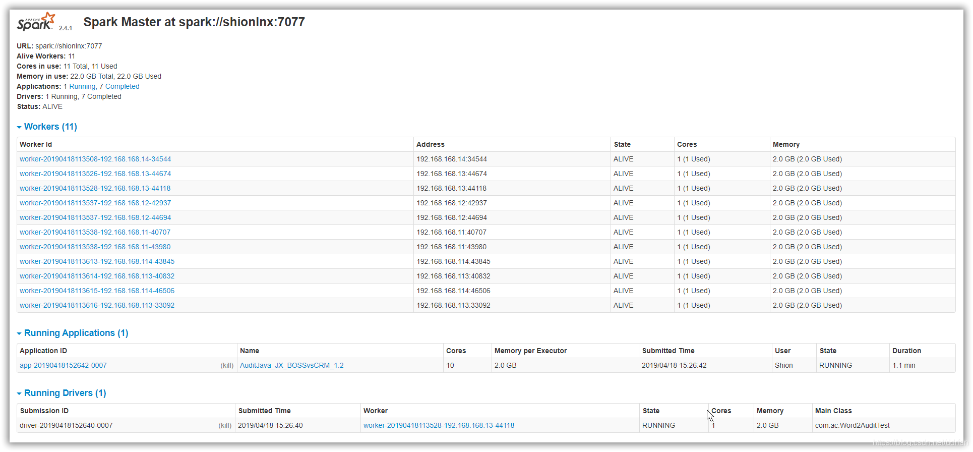Open worker 192.168.168.114-43845 link
The width and height of the screenshot is (973, 452).
pos(97,261)
